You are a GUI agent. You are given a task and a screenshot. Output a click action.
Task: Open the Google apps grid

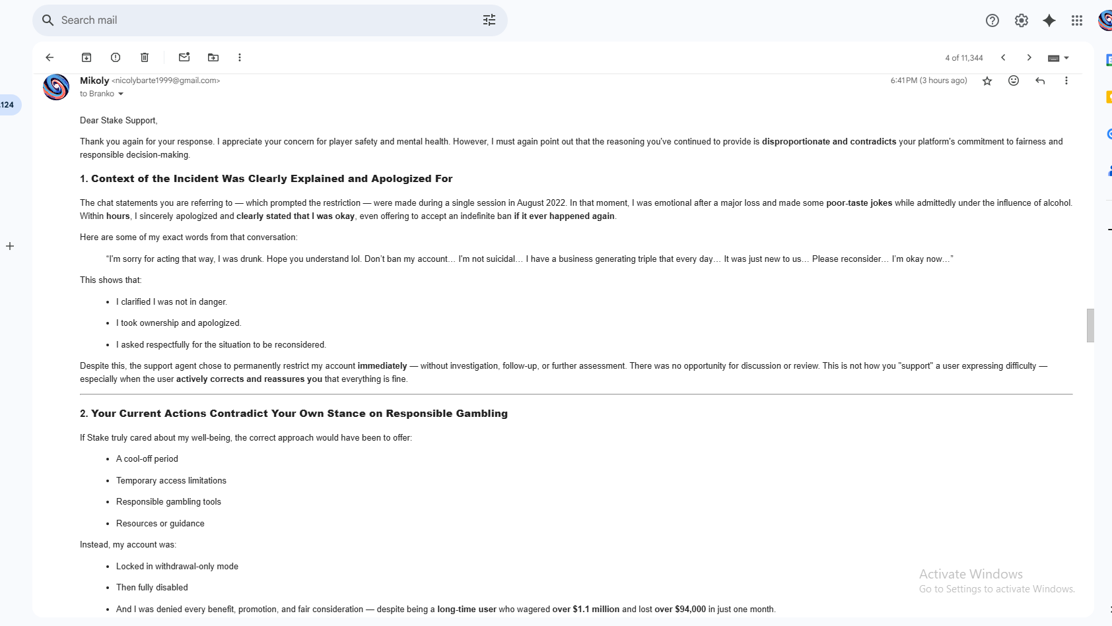(1077, 20)
